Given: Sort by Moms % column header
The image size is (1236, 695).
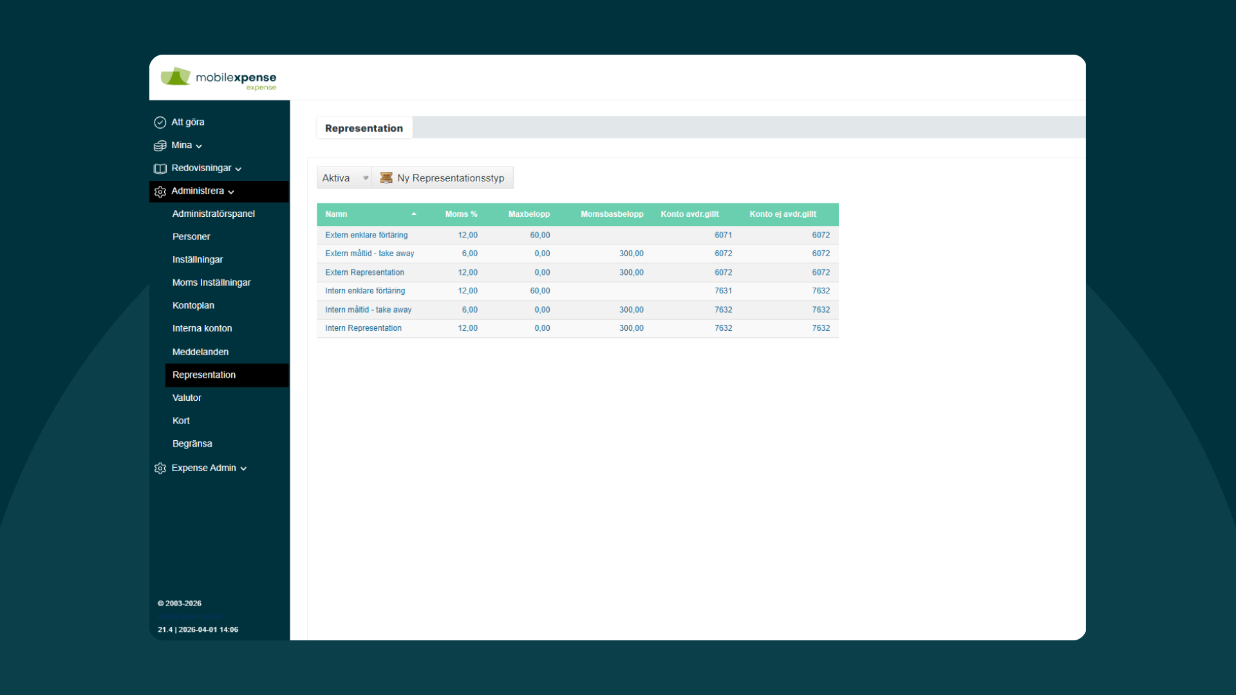Looking at the screenshot, I should tap(461, 214).
